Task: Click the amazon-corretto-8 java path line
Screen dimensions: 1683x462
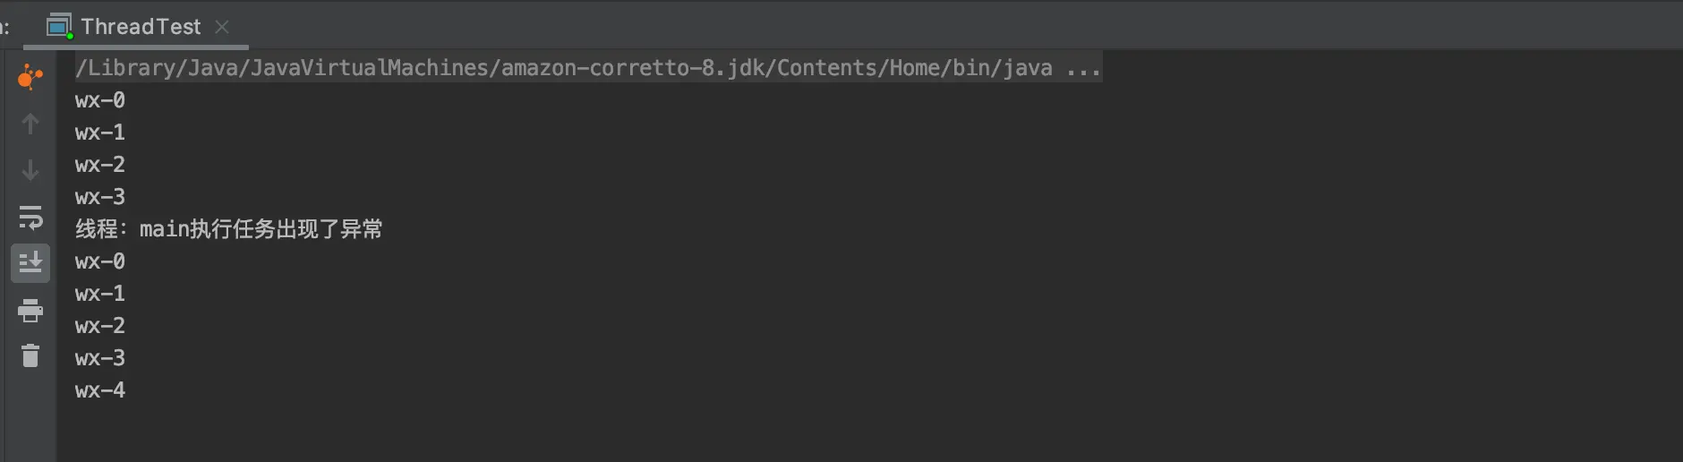Action: tap(564, 68)
